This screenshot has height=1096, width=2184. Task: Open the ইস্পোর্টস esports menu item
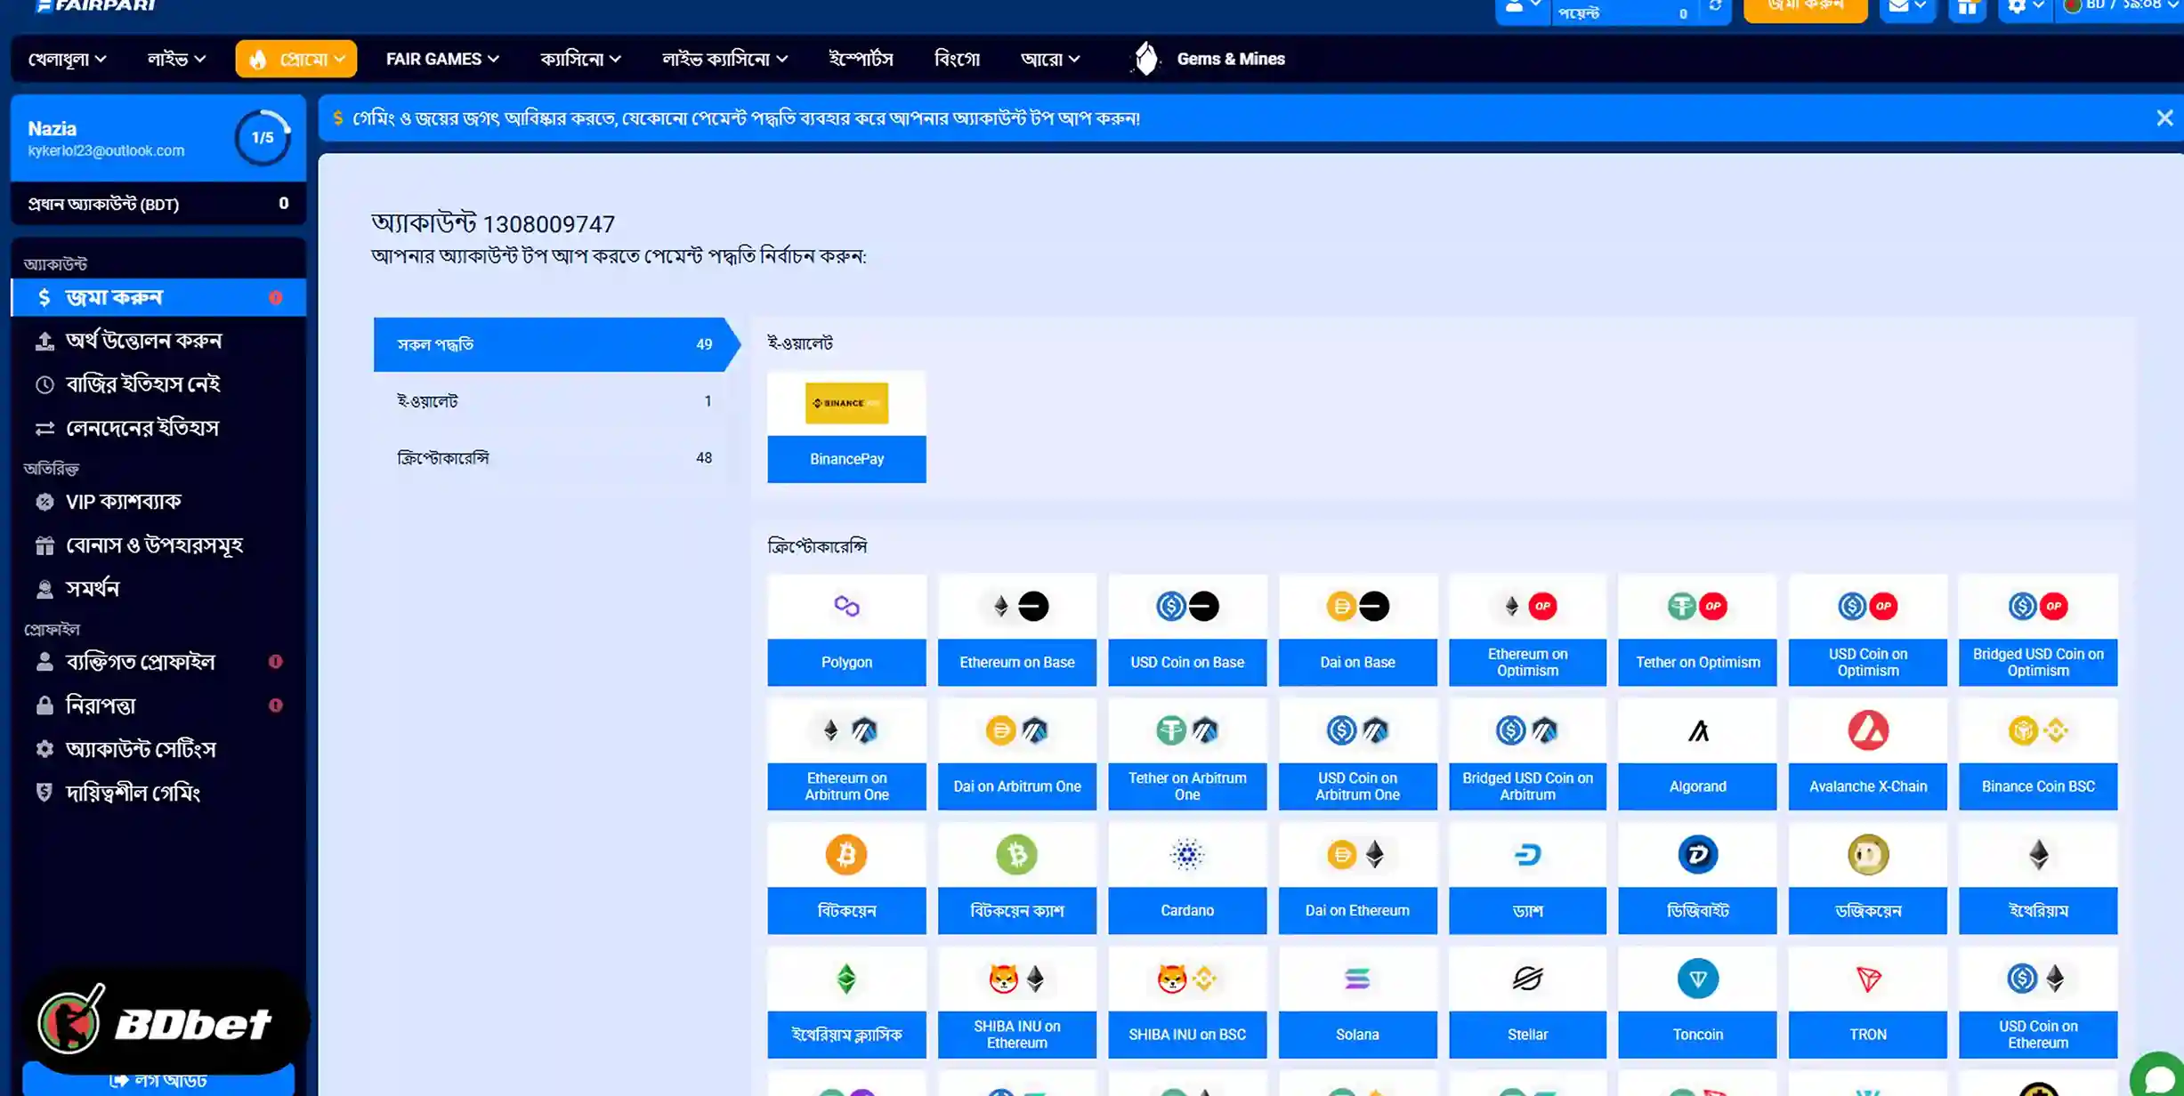[x=861, y=59]
